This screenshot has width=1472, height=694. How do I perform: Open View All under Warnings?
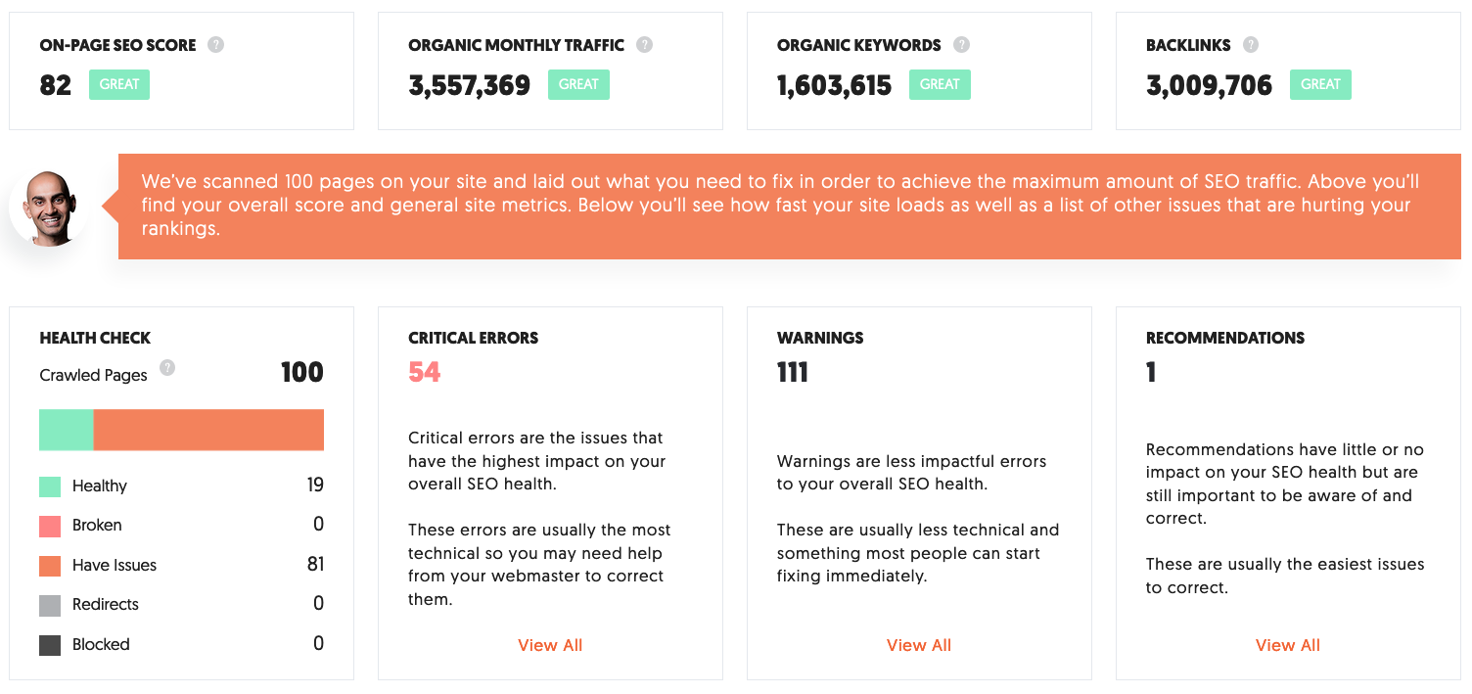coord(919,645)
